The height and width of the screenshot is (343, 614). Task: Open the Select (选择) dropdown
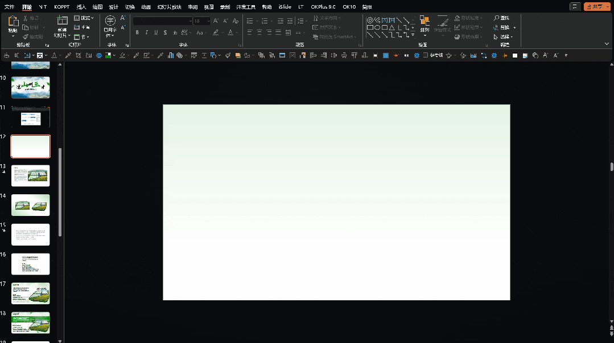(504, 37)
